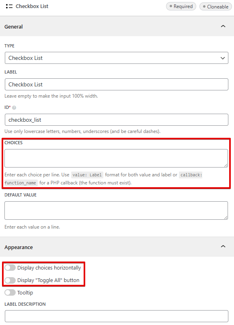The image size is (234, 325).
Task: Click inside the Label input
Action: pyautogui.click(x=117, y=84)
